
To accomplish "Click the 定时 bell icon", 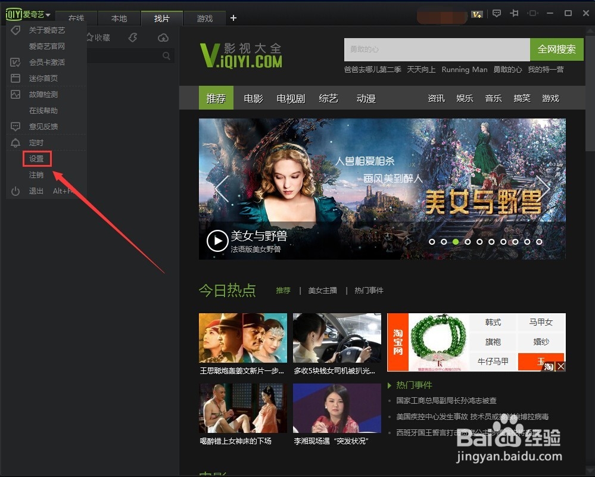I will pos(15,143).
